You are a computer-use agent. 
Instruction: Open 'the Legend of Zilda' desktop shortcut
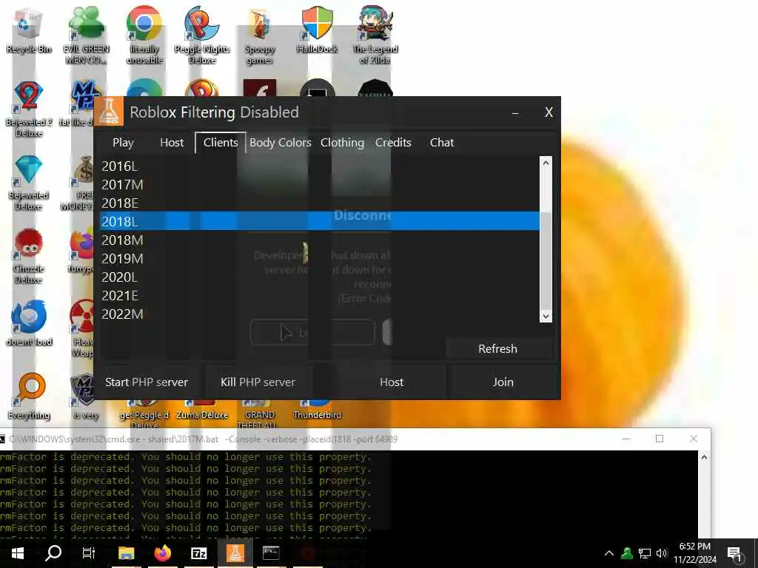[375, 35]
